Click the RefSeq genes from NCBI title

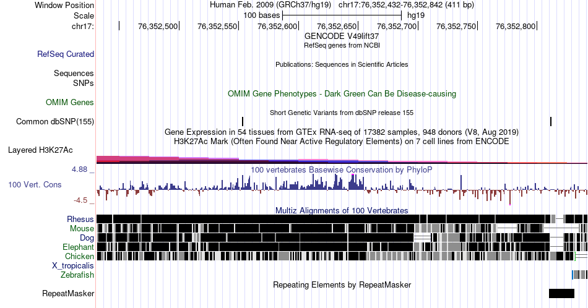pyautogui.click(x=342, y=45)
